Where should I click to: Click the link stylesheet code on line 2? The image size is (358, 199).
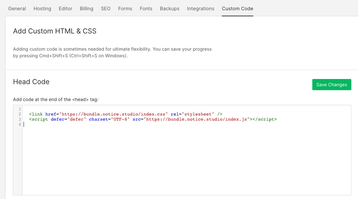pyautogui.click(x=126, y=114)
